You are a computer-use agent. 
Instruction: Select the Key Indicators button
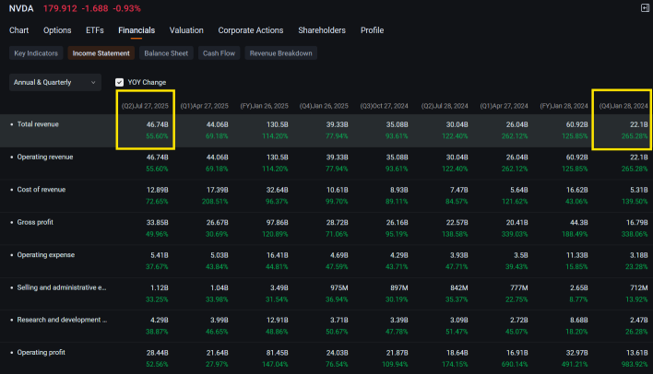coord(36,53)
